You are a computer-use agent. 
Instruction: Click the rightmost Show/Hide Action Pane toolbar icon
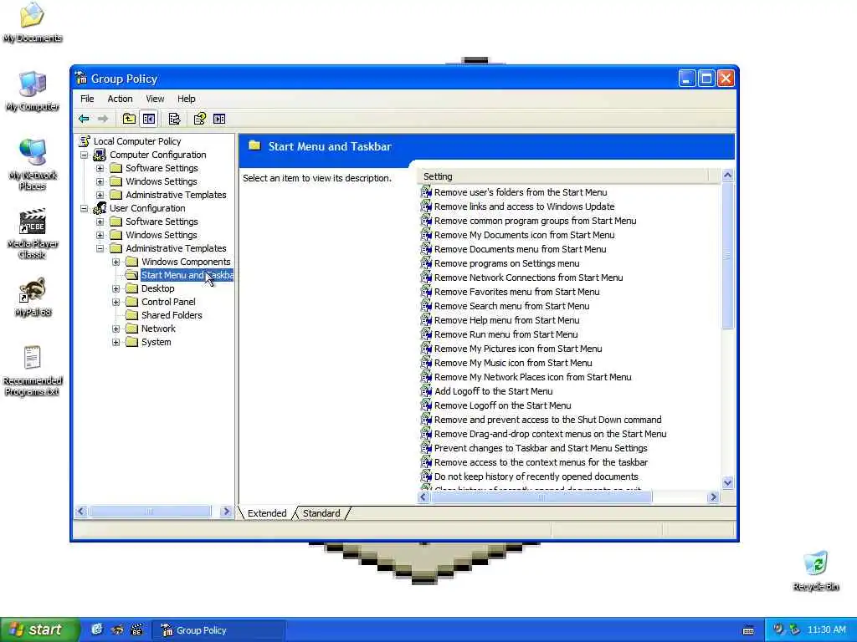219,119
